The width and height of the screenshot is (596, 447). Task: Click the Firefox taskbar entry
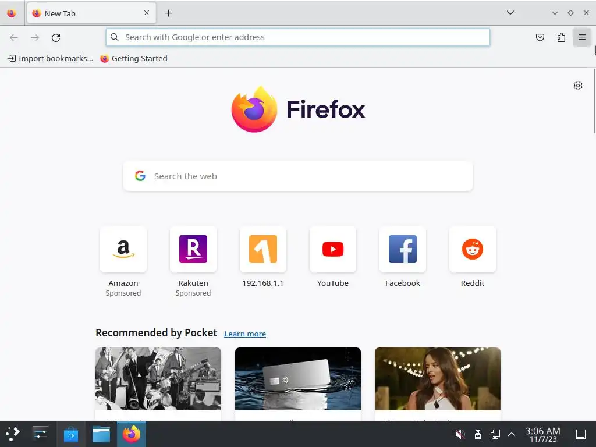pos(132,434)
